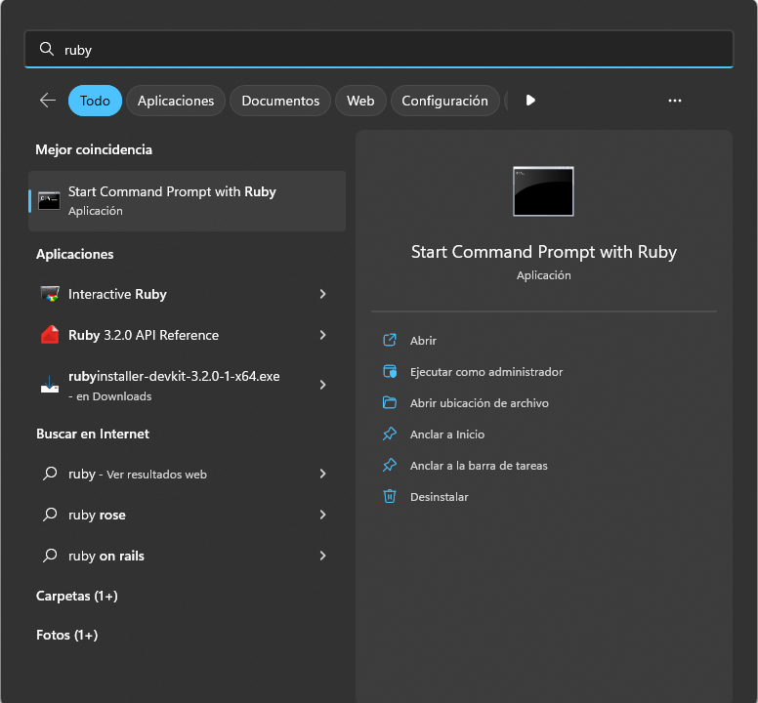Choose Ejecutar como administrador
The height and width of the screenshot is (703, 758).
click(x=486, y=372)
